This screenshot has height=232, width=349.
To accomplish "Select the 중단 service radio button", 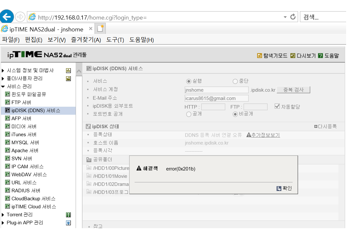I will point(235,81).
